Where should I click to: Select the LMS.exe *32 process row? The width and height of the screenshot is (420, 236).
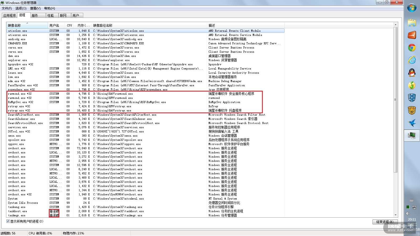(145, 68)
